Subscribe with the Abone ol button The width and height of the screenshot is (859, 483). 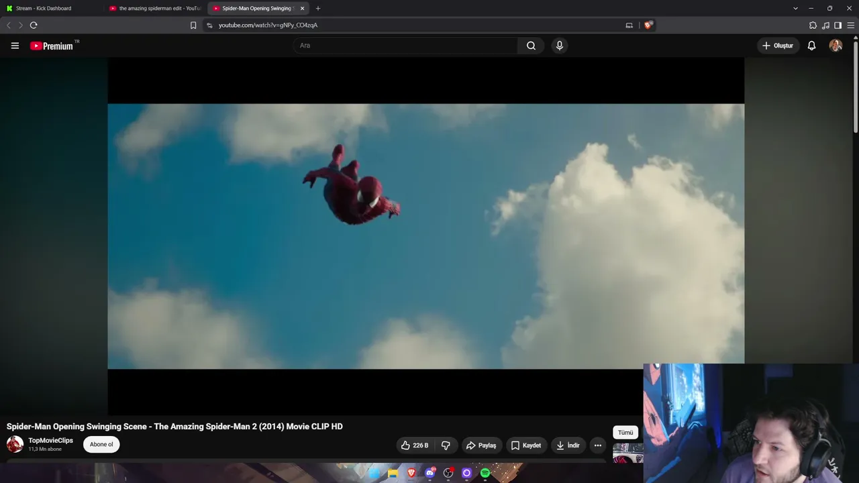point(101,444)
